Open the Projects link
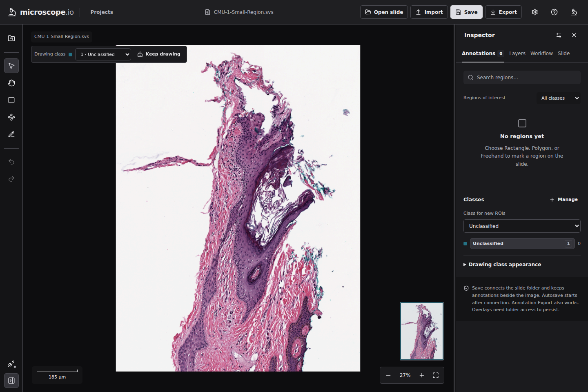This screenshot has height=392, width=588. (x=102, y=12)
